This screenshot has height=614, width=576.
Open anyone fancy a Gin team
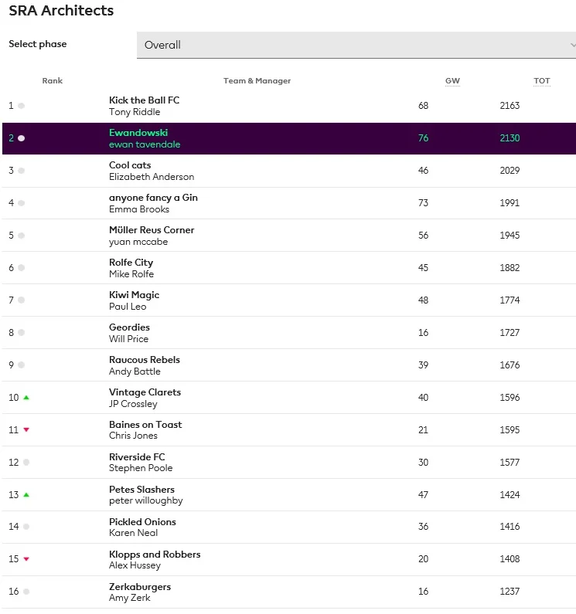(153, 198)
